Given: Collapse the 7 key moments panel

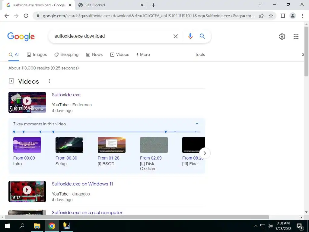Looking at the screenshot, I should (197, 124).
